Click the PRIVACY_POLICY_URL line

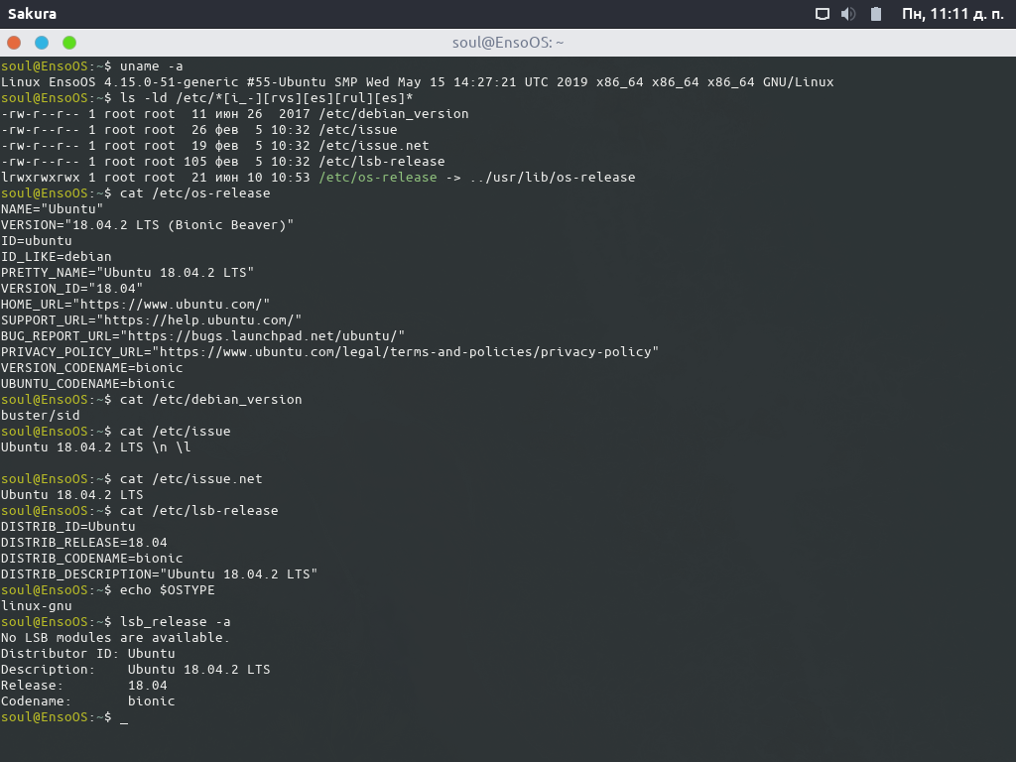coord(329,352)
